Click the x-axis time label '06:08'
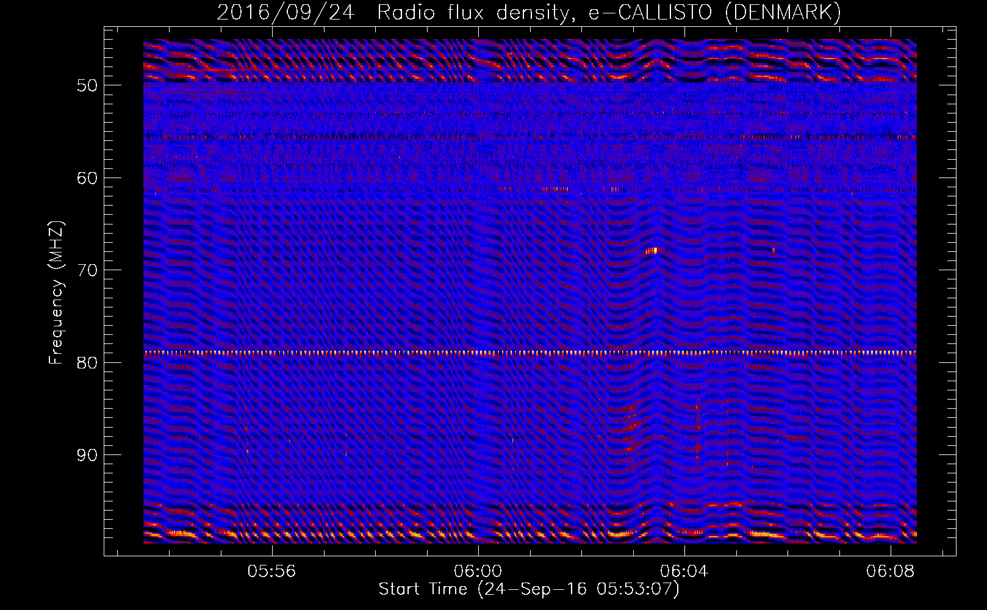The image size is (987, 610). coord(890,571)
